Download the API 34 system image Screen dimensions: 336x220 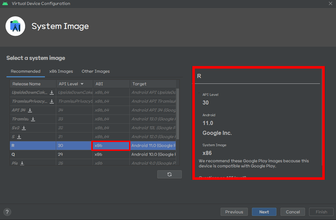tap(30, 110)
